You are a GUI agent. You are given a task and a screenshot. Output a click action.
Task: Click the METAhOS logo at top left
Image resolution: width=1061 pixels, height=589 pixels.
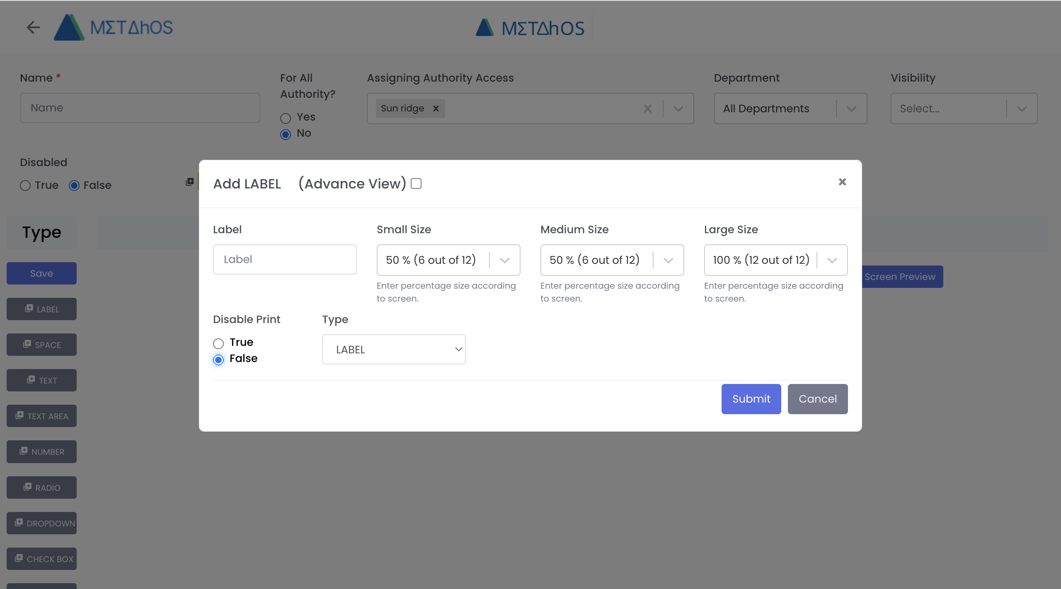(114, 27)
